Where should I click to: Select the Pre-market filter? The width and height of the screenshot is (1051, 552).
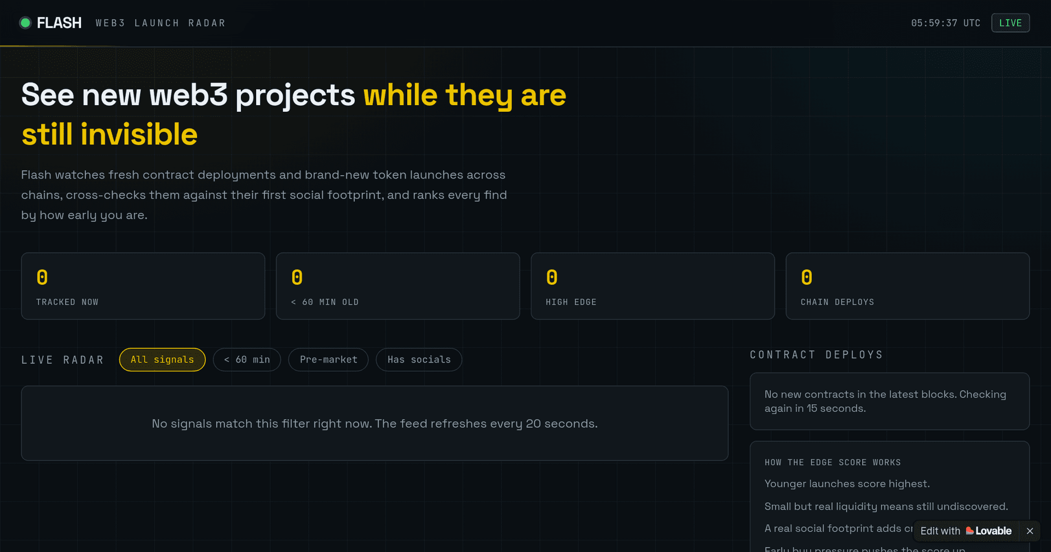(x=328, y=360)
